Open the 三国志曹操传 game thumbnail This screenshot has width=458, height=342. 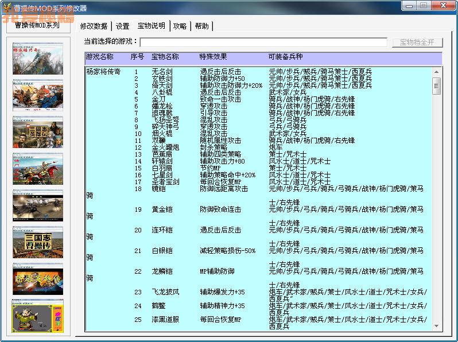(38, 242)
